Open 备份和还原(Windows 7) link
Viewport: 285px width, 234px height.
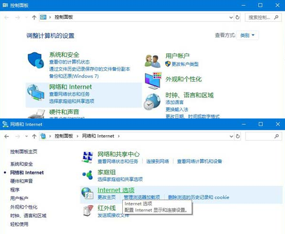(74, 76)
